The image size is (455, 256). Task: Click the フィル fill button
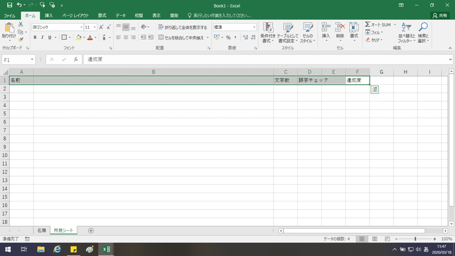tap(374, 32)
